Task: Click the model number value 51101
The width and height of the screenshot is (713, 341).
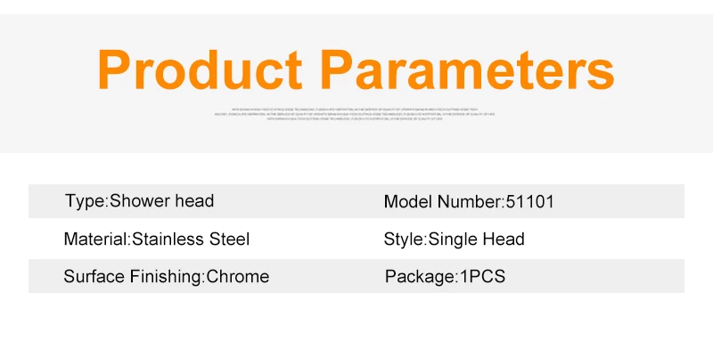Action: (x=530, y=201)
